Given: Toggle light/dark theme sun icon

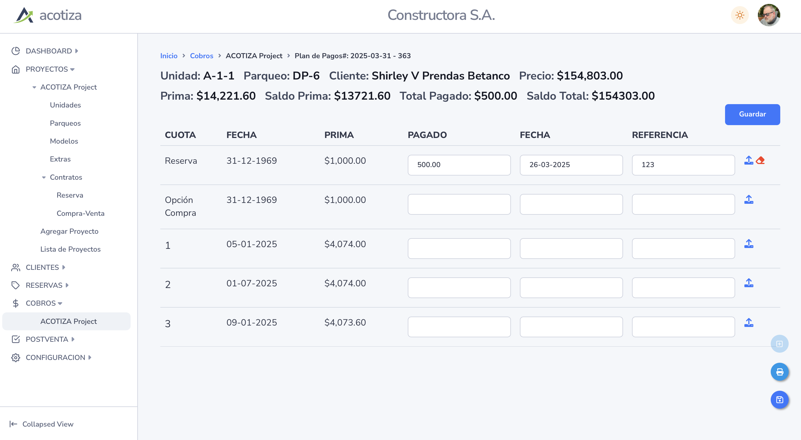Looking at the screenshot, I should [740, 15].
